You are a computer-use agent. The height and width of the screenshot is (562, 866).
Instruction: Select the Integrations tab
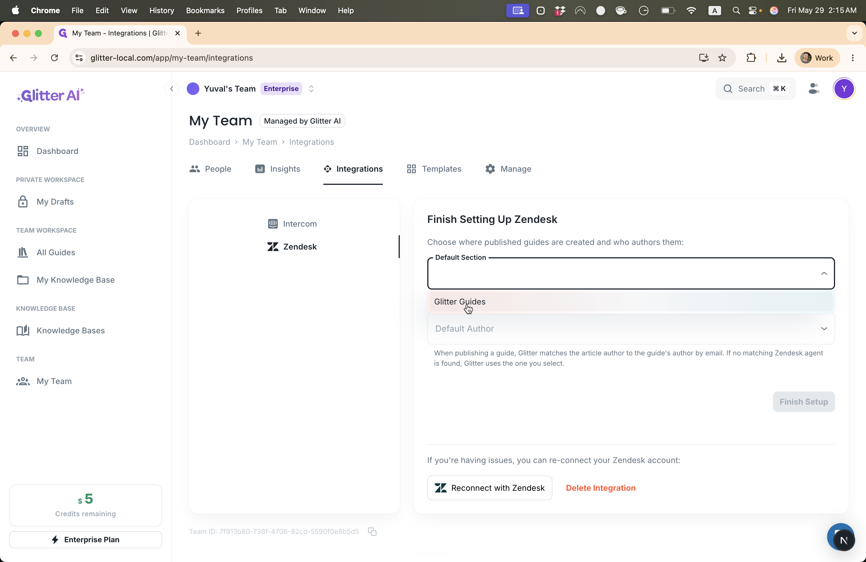[353, 169]
